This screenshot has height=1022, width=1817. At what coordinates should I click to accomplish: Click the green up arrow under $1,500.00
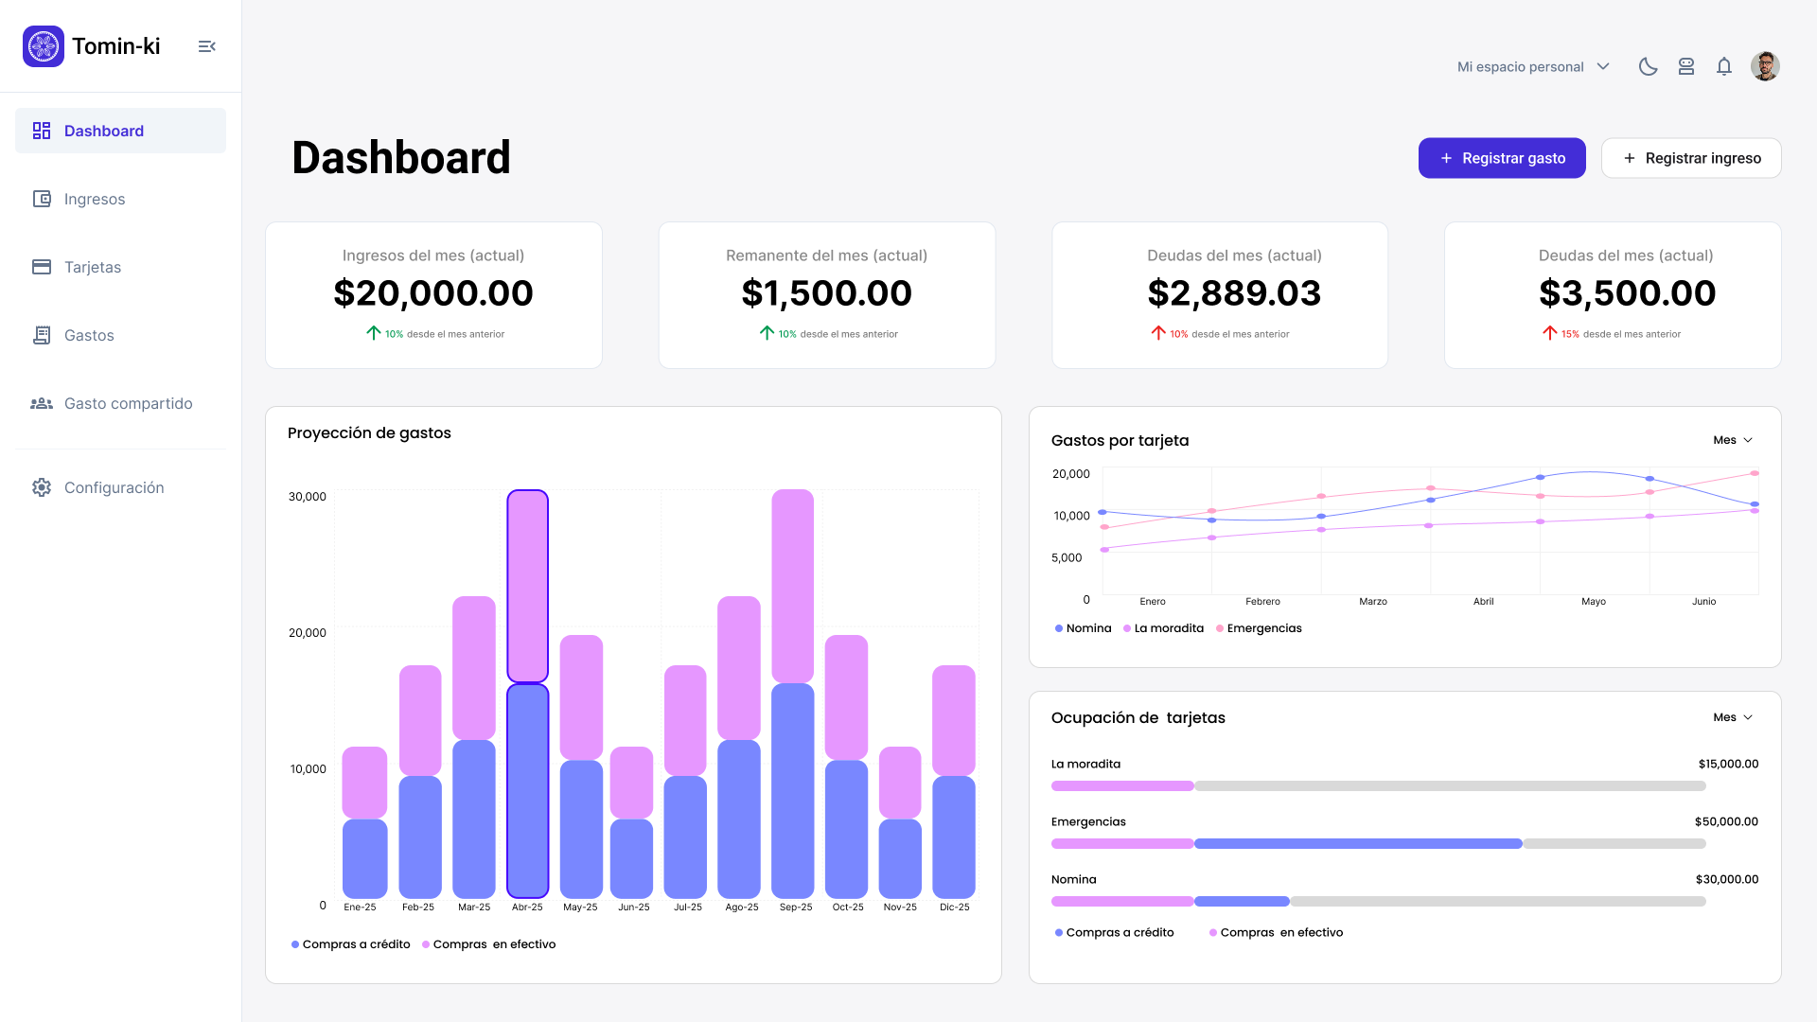767,333
